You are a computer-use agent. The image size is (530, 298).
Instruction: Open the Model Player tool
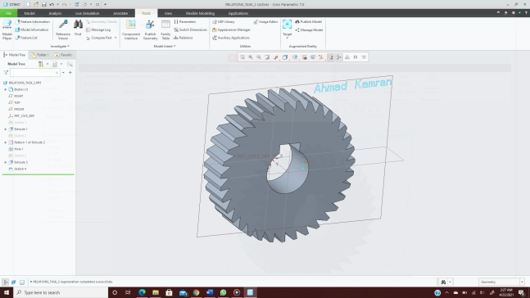click(x=7, y=29)
